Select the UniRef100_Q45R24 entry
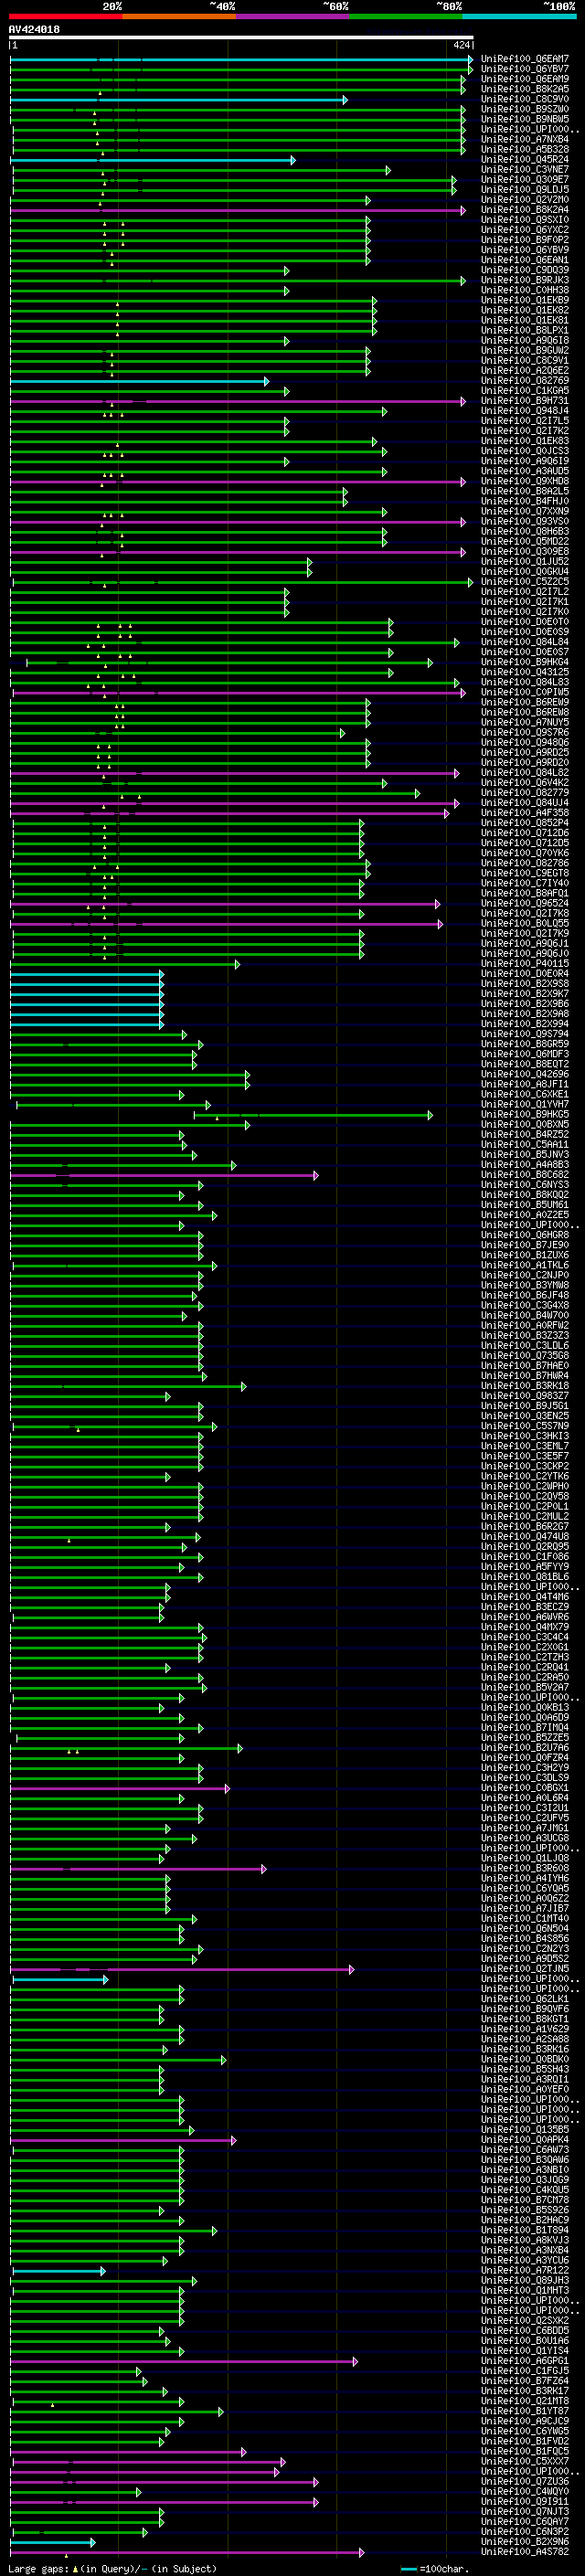 click(x=525, y=159)
